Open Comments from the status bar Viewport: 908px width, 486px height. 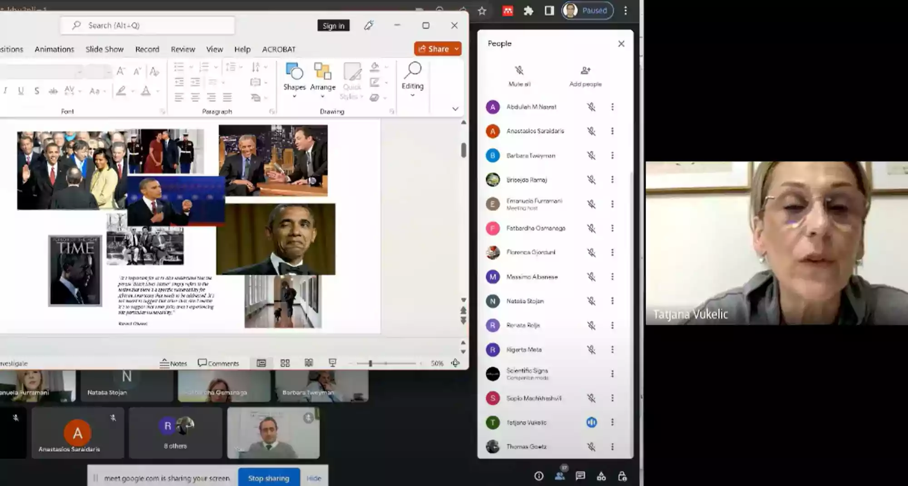(x=218, y=363)
